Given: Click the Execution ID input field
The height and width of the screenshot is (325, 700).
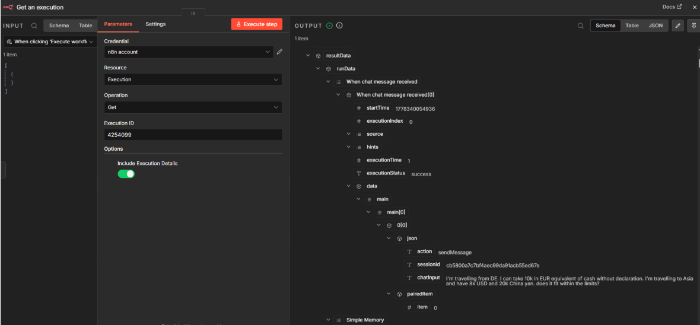Looking at the screenshot, I should click(193, 135).
